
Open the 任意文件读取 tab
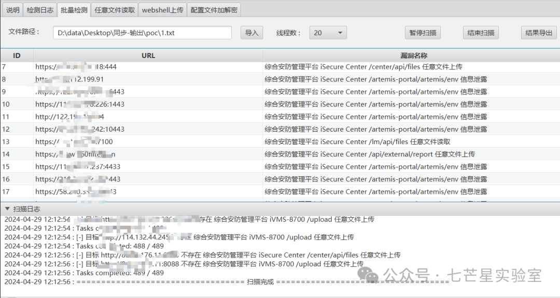115,10
